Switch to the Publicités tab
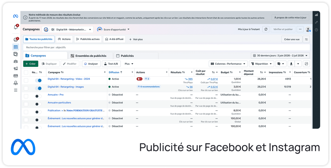 pyautogui.click(x=136, y=56)
